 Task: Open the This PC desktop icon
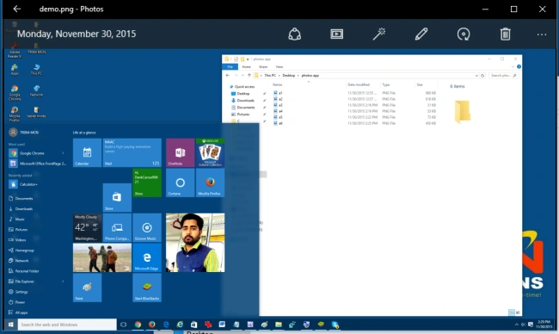[36, 69]
